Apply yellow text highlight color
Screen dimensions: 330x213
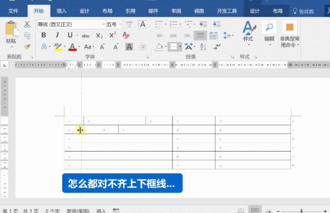[x=57, y=47]
